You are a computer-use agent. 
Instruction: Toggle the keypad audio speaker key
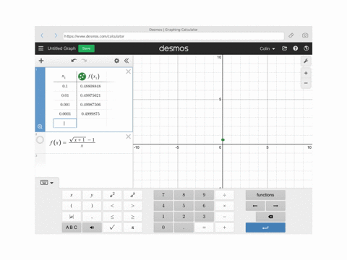point(92,227)
